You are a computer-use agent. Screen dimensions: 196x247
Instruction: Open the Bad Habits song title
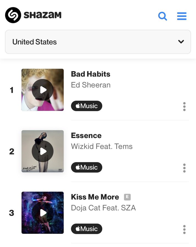point(90,74)
